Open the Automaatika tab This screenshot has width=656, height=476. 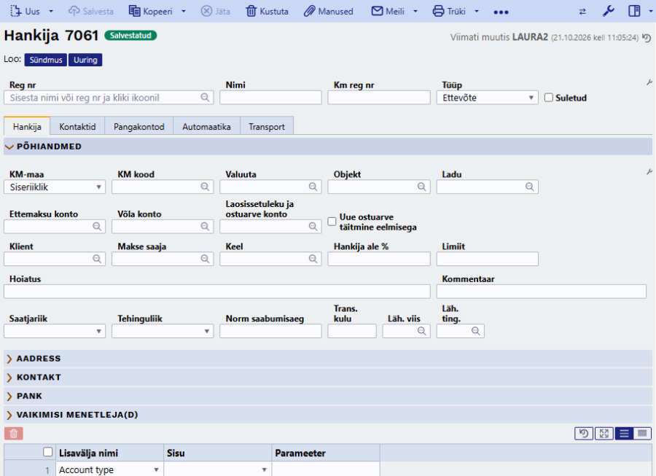point(207,127)
